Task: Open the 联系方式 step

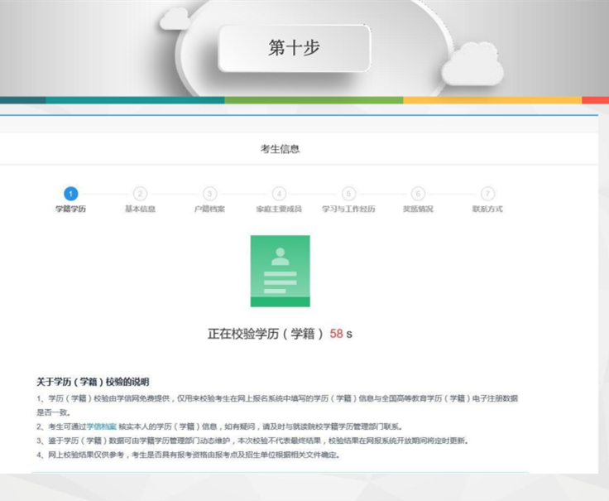Action: (x=487, y=210)
